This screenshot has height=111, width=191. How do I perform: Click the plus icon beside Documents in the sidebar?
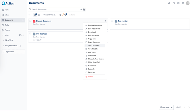pyautogui.click(x=23, y=20)
